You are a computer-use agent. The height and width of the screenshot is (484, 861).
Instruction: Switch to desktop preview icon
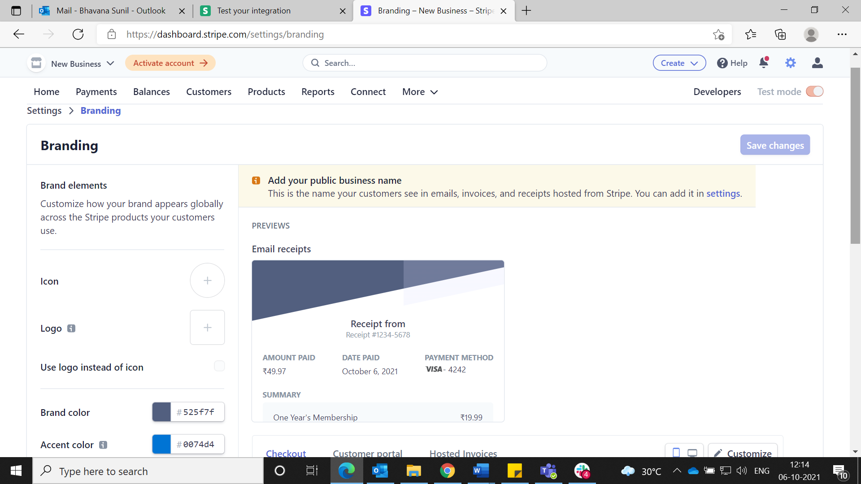pyautogui.click(x=692, y=453)
